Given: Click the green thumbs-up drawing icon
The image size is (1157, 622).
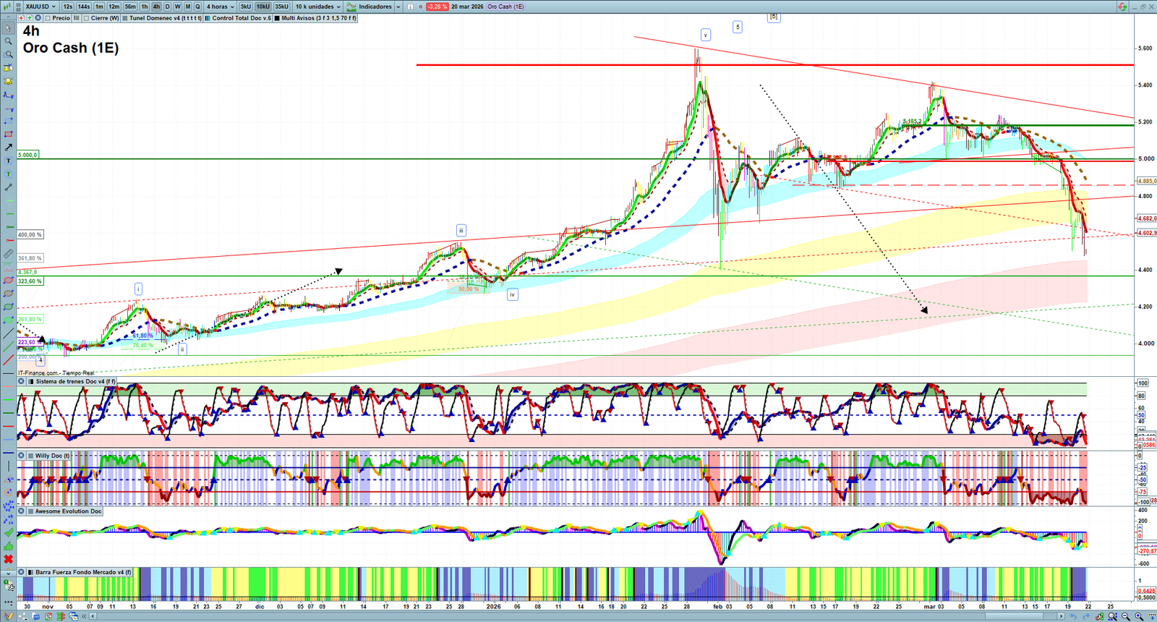Looking at the screenshot, I should [8, 546].
